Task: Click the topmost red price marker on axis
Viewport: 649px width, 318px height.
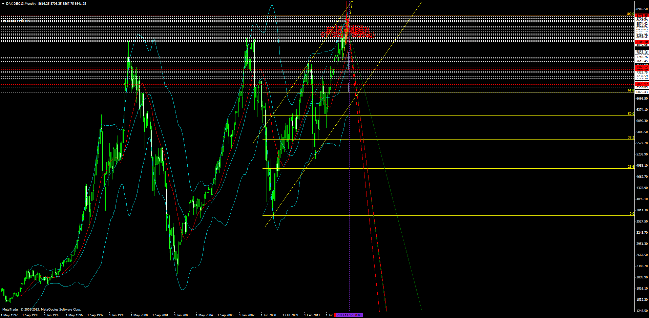Action: [x=641, y=15]
